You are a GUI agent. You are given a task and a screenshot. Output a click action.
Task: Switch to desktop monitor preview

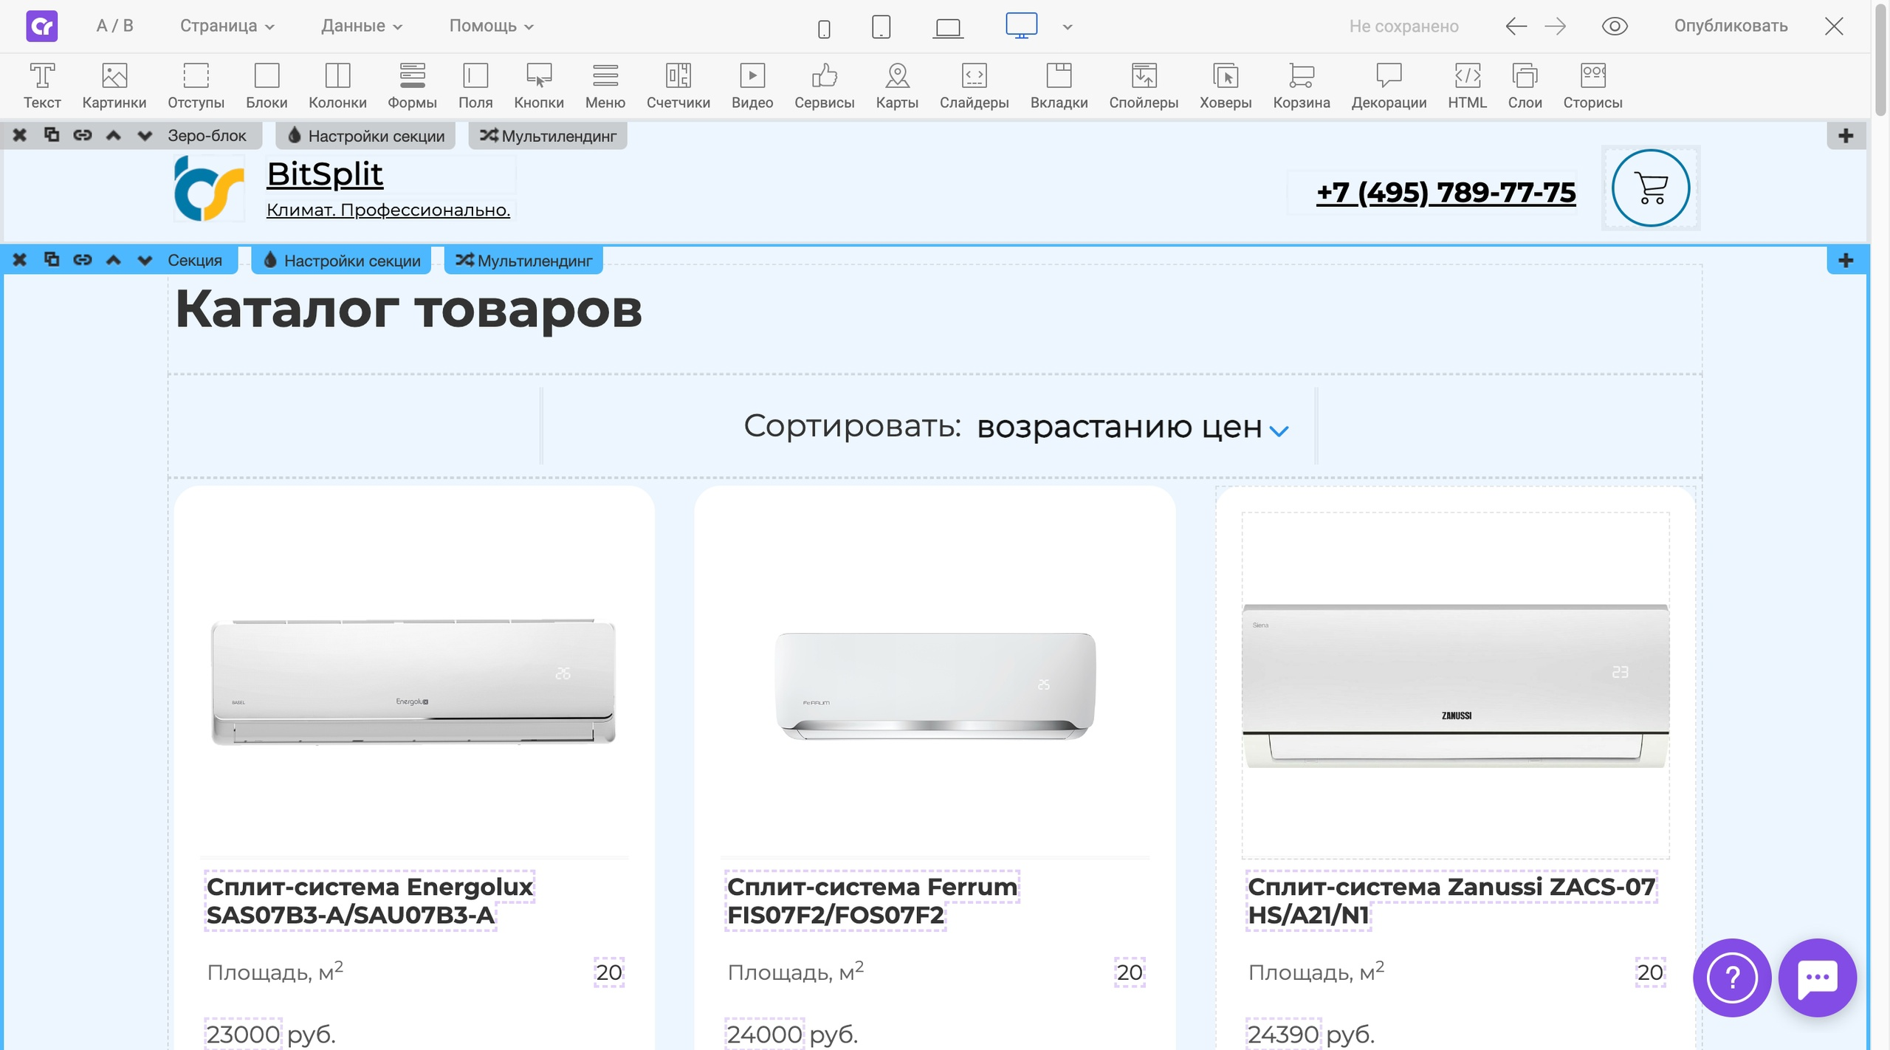[1022, 26]
